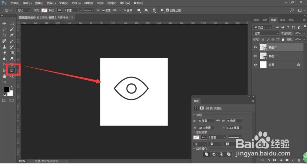Screen dimensions: 307x164
Task: Open the 正常 blend mode dropdown
Action: pos(266,33)
